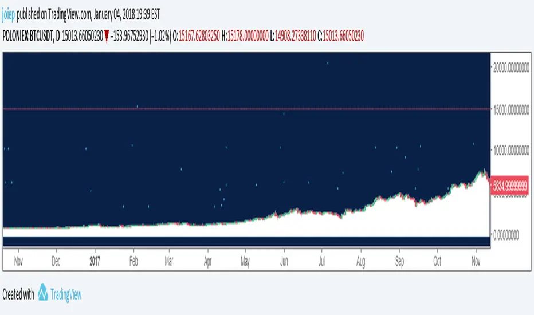The image size is (534, 315).
Task: Click the first Nov label on time axis
Action: (18, 261)
